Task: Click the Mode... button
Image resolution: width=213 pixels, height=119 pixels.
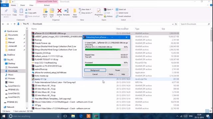Action: pos(112,74)
